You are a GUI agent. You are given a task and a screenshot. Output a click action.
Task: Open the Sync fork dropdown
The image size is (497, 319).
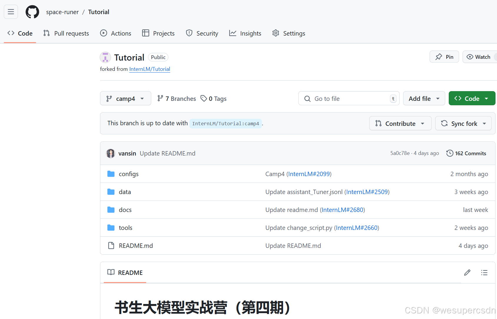pyautogui.click(x=463, y=123)
